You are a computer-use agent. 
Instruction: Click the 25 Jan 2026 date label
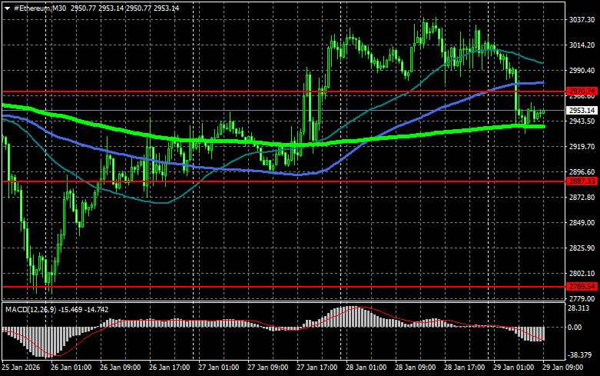(x=21, y=368)
